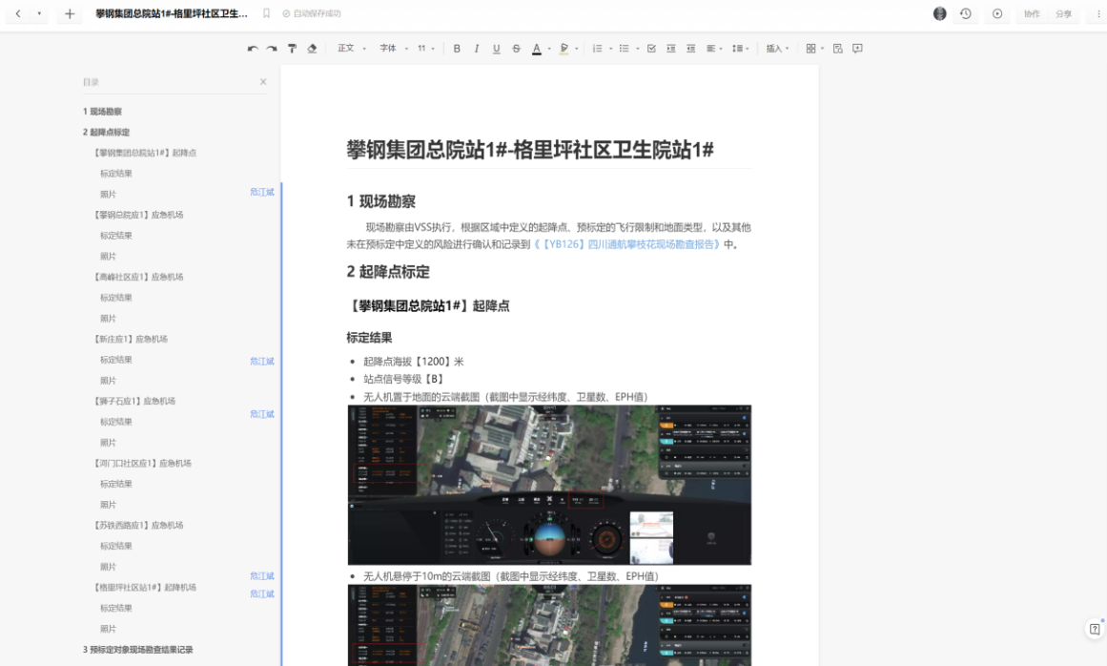Screen dimensions: 1107x666
Task: Open the font 字体 dropdown
Action: (x=394, y=49)
